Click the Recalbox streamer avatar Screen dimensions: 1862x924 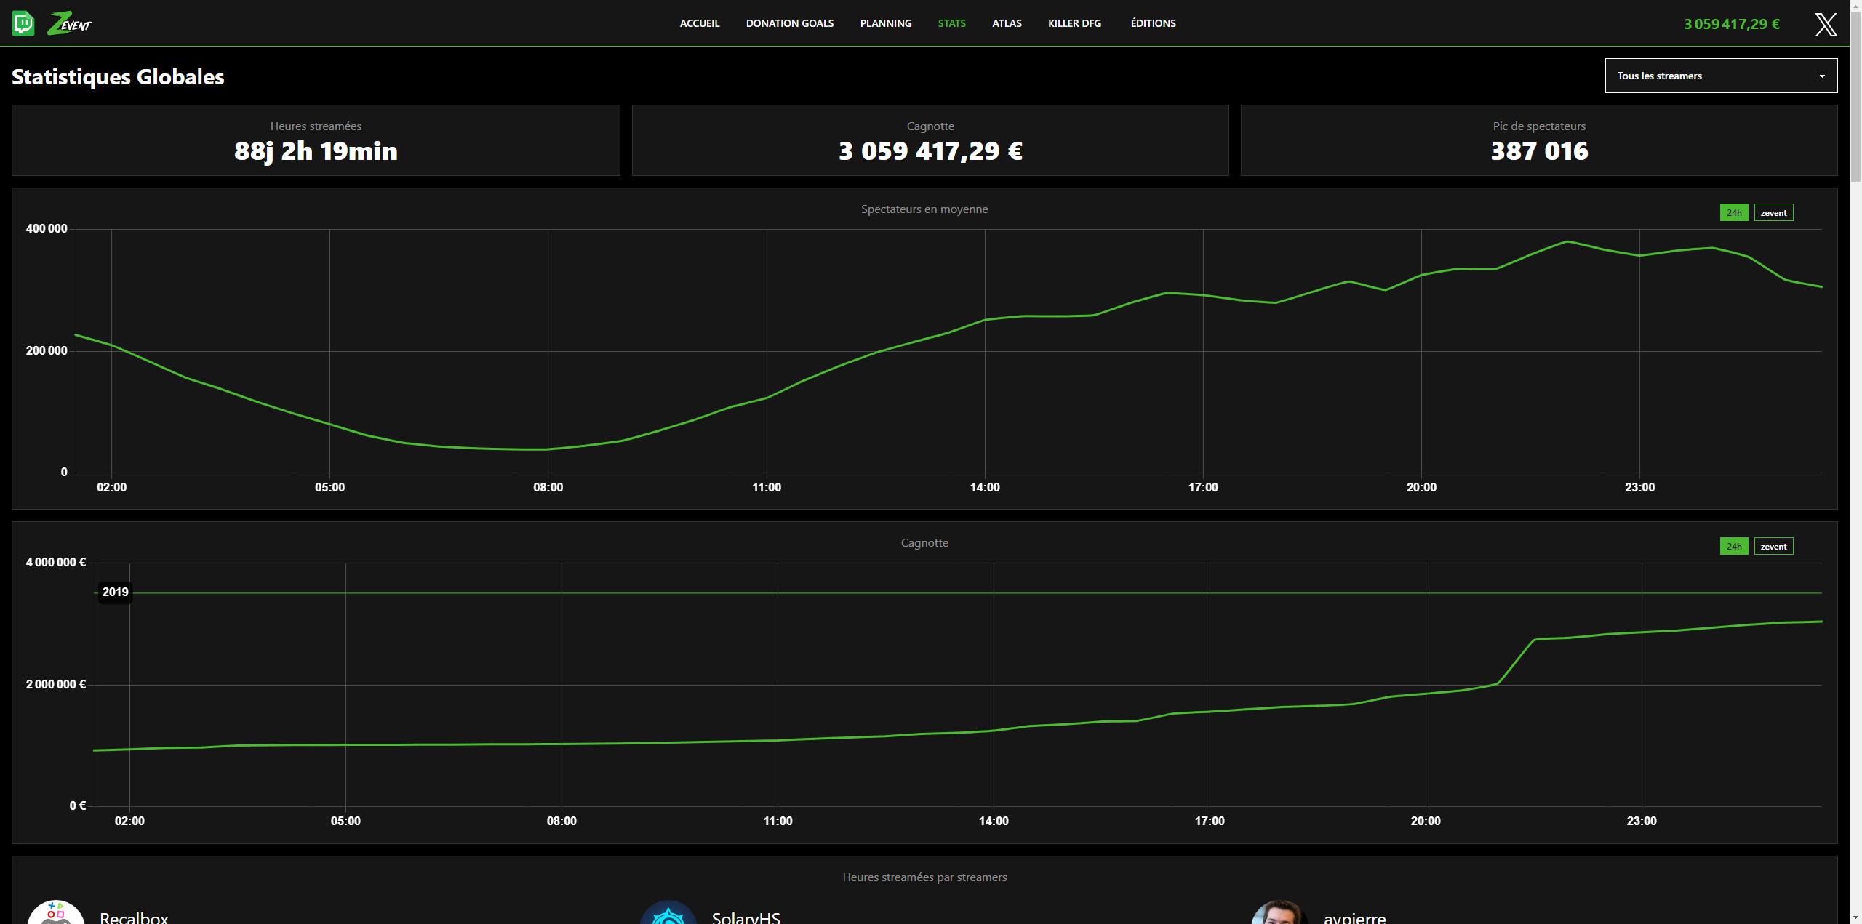(x=58, y=913)
